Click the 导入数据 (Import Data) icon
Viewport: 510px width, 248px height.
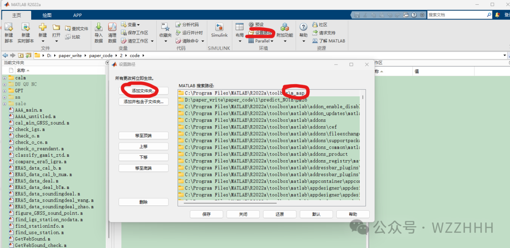tap(99, 27)
